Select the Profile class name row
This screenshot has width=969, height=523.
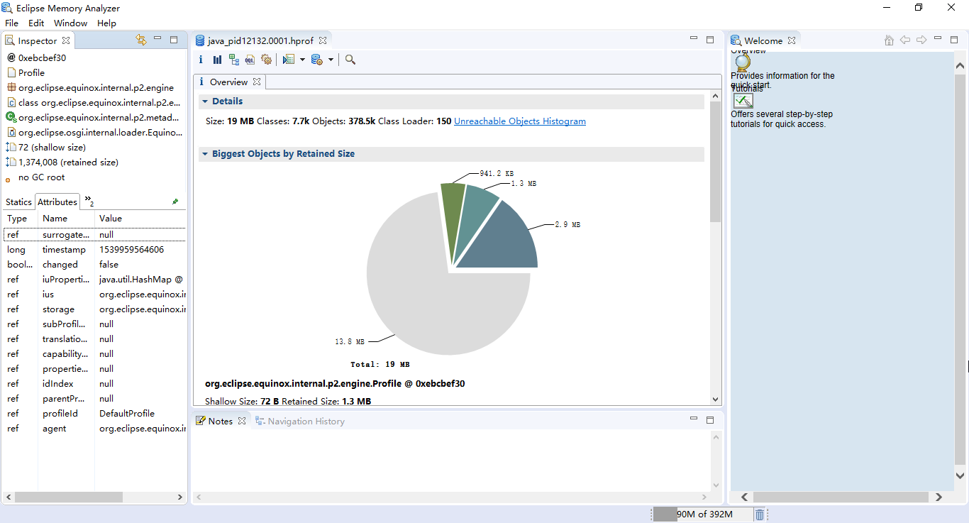click(94, 73)
